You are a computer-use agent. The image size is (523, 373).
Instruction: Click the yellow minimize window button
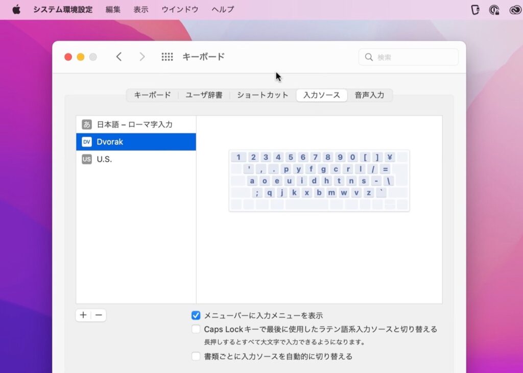[x=80, y=57]
